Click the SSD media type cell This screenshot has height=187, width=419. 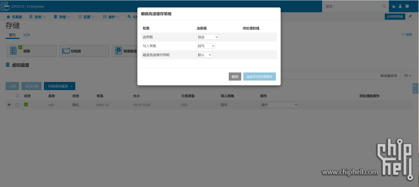tap(184, 105)
